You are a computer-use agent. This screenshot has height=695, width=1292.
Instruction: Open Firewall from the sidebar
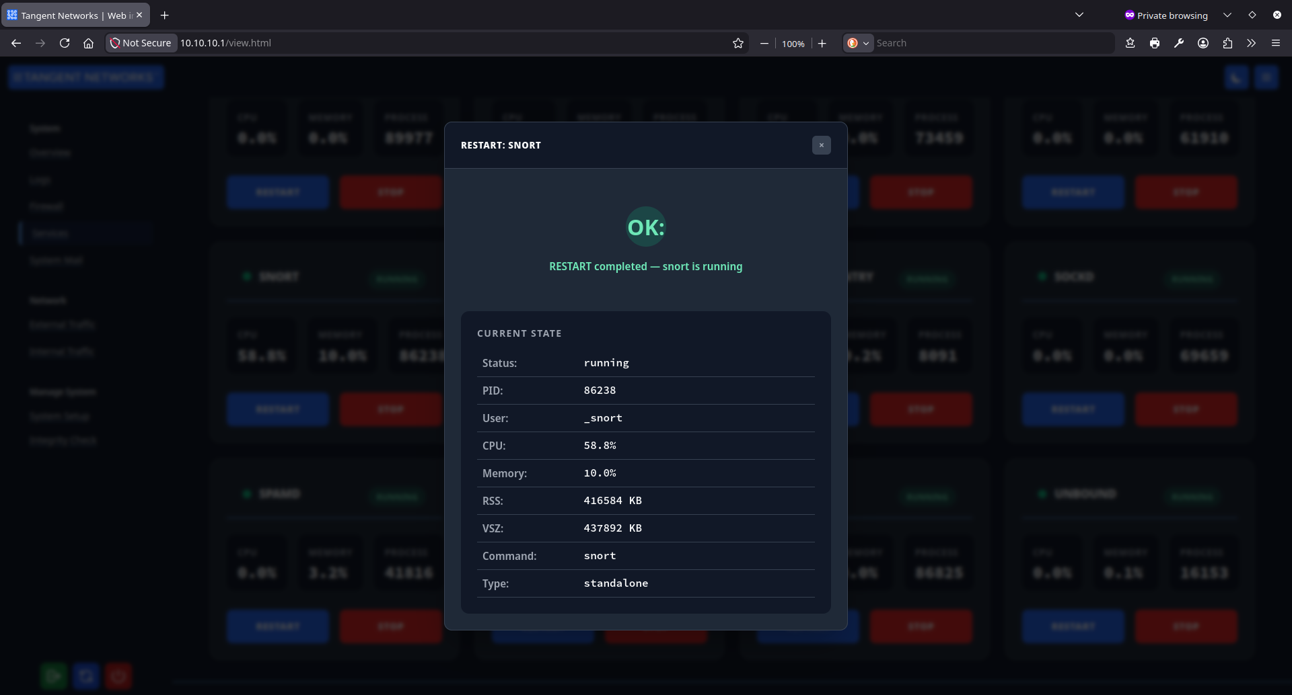(46, 206)
